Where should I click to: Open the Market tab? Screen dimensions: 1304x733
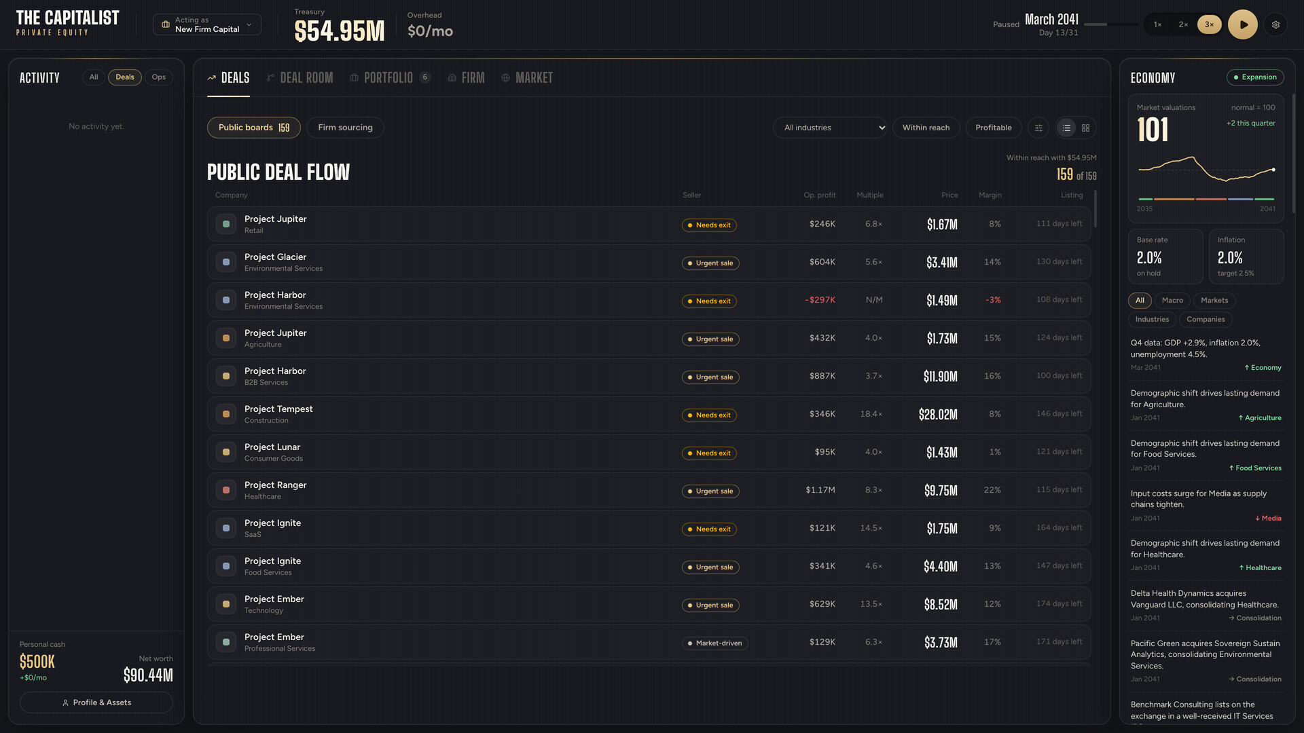(x=527, y=78)
